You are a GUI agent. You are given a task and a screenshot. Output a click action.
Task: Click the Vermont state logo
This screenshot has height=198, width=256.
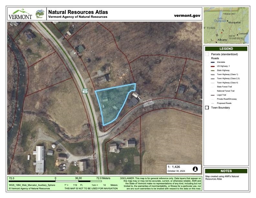pos(20,14)
